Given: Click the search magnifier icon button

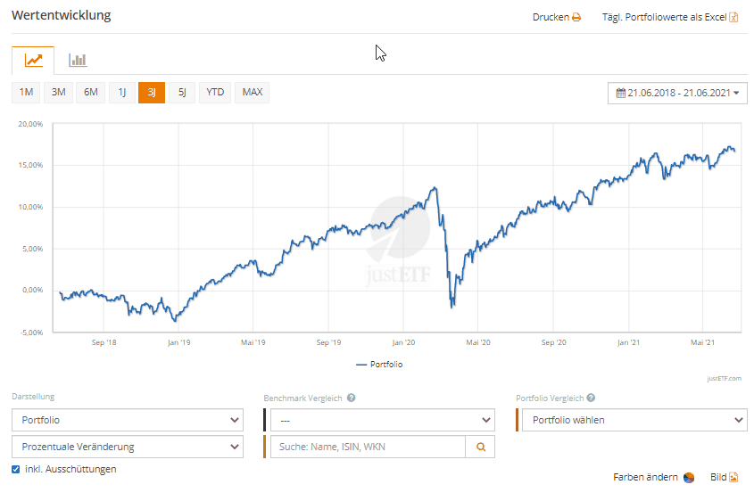Looking at the screenshot, I should tap(480, 447).
